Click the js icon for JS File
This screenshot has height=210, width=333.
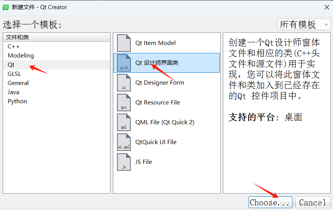(x=124, y=162)
